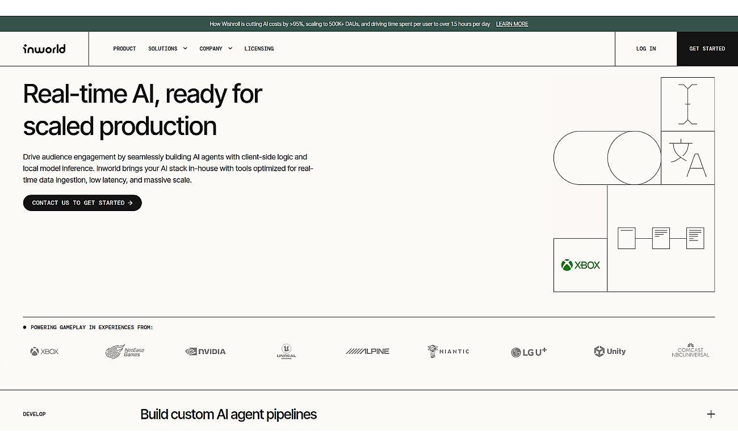Image resolution: width=738 pixels, height=447 pixels.
Task: Click the Unity logo
Action: (610, 352)
